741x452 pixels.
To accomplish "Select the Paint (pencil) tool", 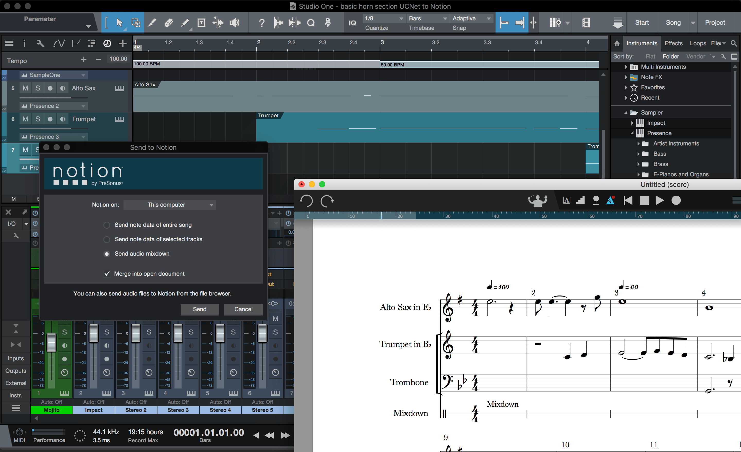I will point(185,23).
